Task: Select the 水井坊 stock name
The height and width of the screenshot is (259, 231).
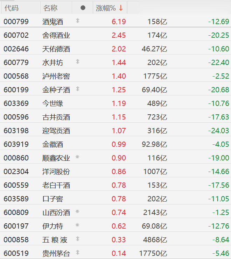Action: (x=52, y=63)
